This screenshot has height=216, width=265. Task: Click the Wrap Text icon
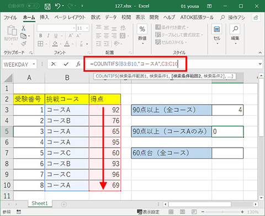point(123,28)
